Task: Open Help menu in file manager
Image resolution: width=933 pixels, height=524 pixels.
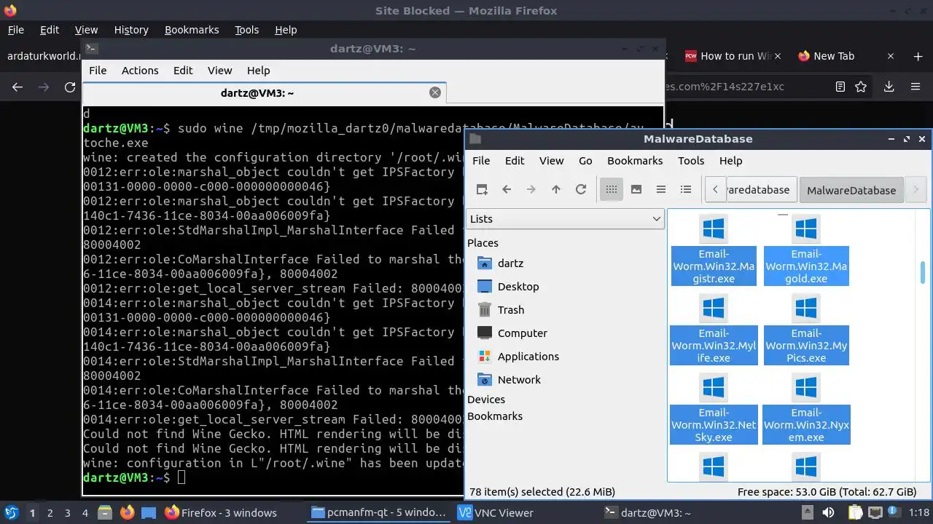Action: 730,160
